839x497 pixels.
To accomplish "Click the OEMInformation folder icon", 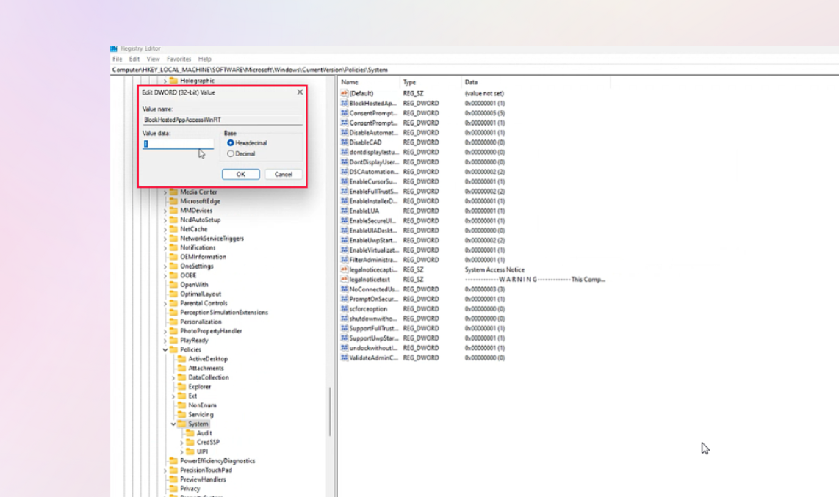I will click(x=173, y=256).
